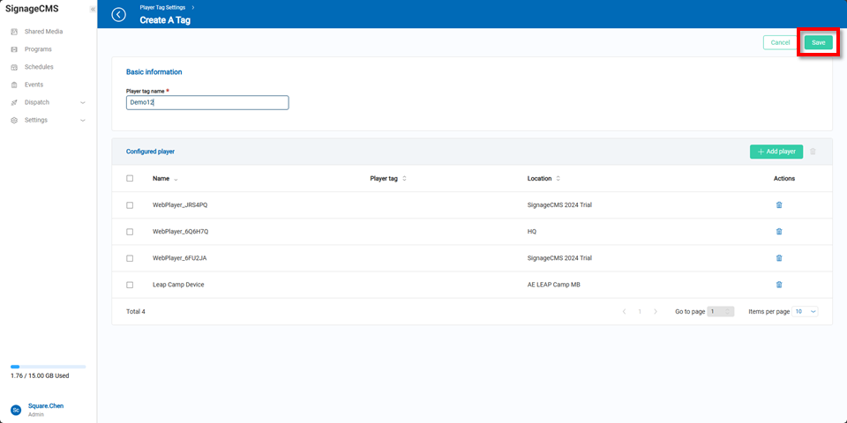The width and height of the screenshot is (847, 423).
Task: Delete Leap Camp Device using trash icon
Action: pos(779,285)
